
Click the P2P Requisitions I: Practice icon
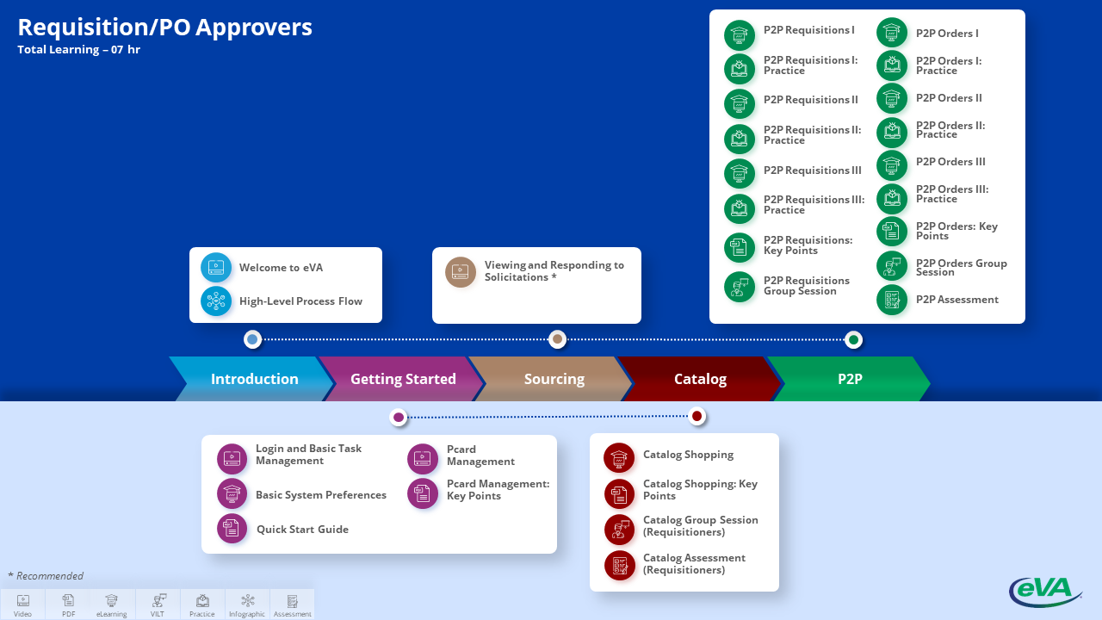click(740, 68)
